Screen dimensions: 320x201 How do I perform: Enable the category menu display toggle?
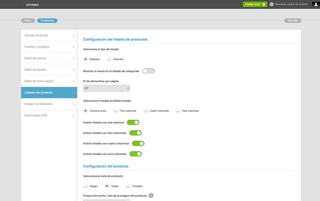coord(148,71)
